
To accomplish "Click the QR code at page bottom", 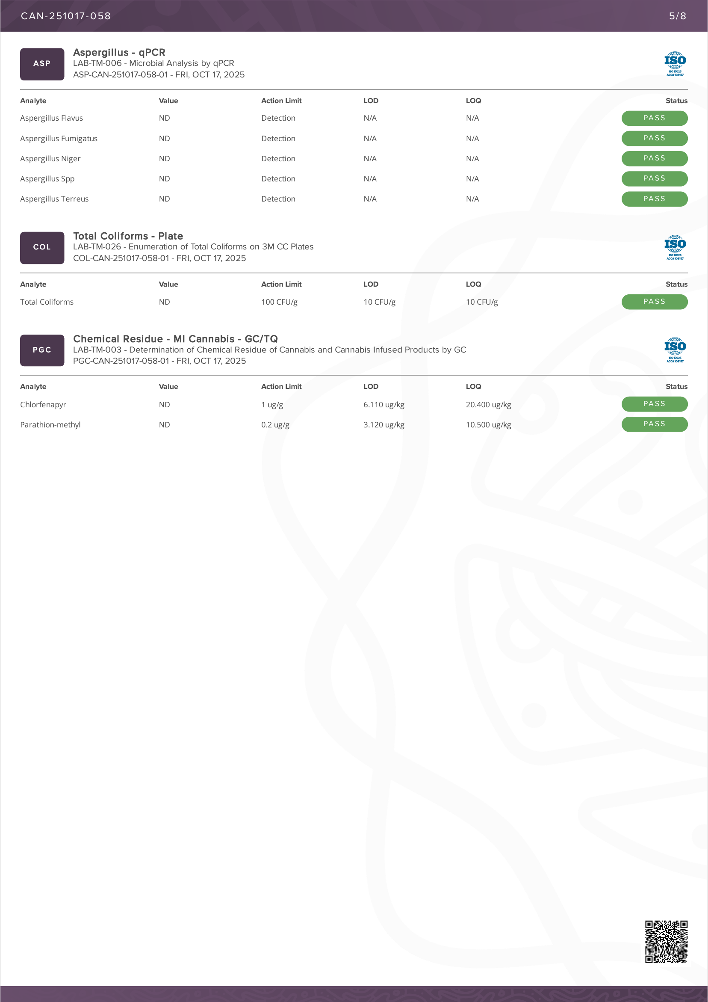I will (666, 941).
